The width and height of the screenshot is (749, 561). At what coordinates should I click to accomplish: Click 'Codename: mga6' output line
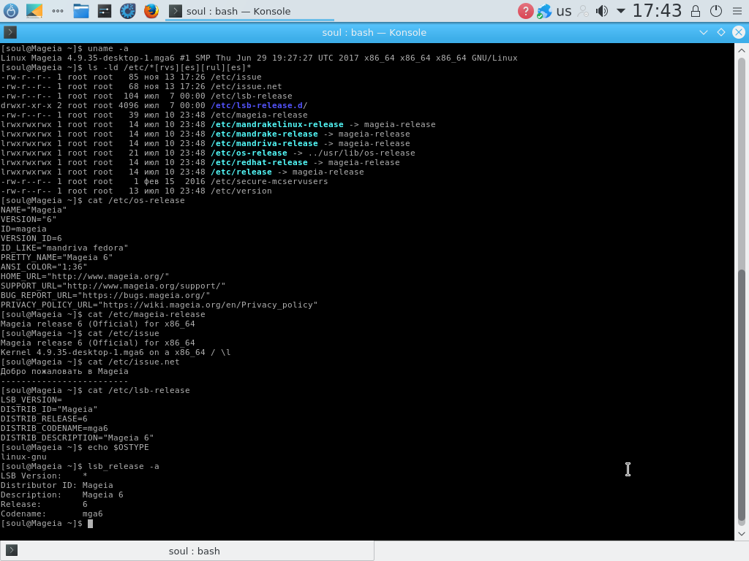52,514
